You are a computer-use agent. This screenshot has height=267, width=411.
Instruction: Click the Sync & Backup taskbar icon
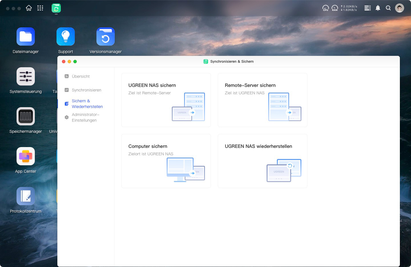(x=56, y=8)
